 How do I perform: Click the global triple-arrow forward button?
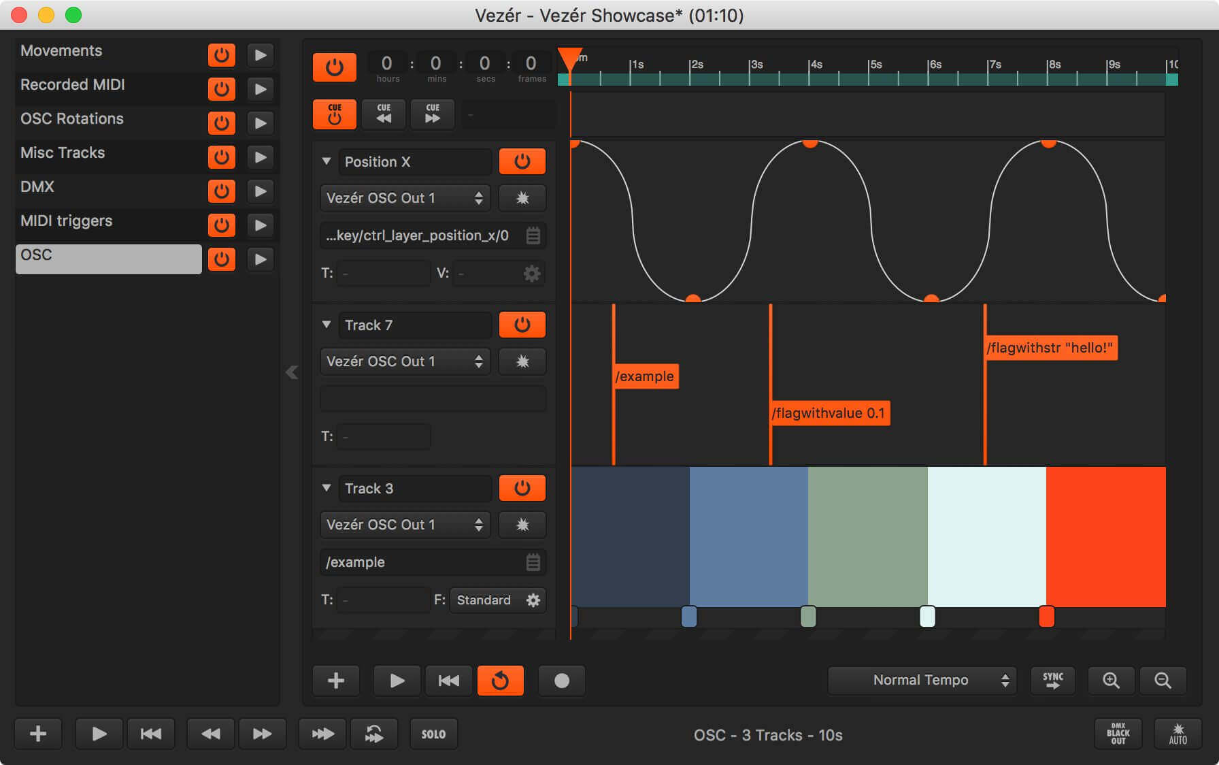tap(322, 734)
